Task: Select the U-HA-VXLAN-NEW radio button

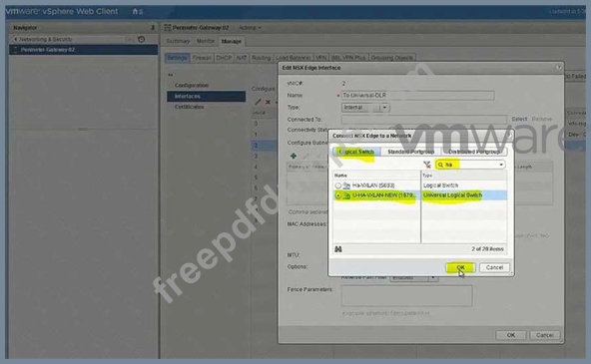Action: point(338,195)
